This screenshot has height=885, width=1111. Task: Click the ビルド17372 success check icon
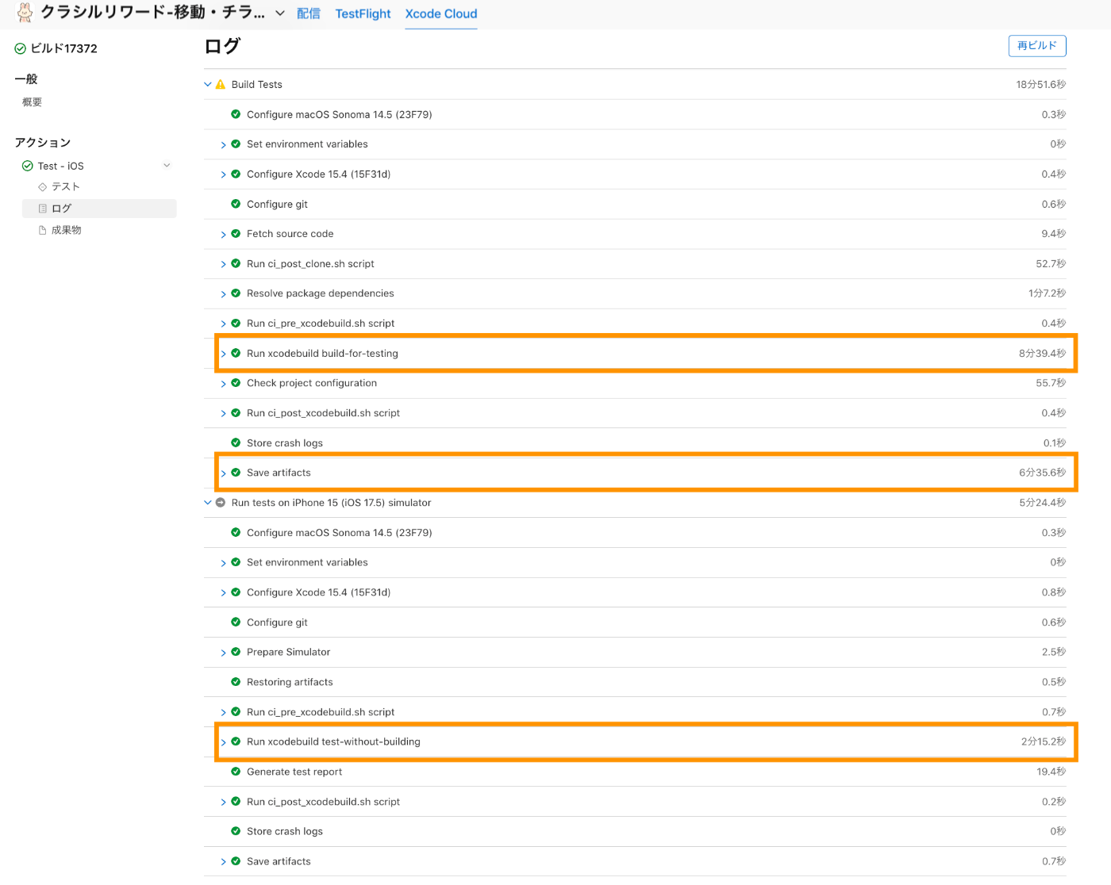pyautogui.click(x=21, y=49)
